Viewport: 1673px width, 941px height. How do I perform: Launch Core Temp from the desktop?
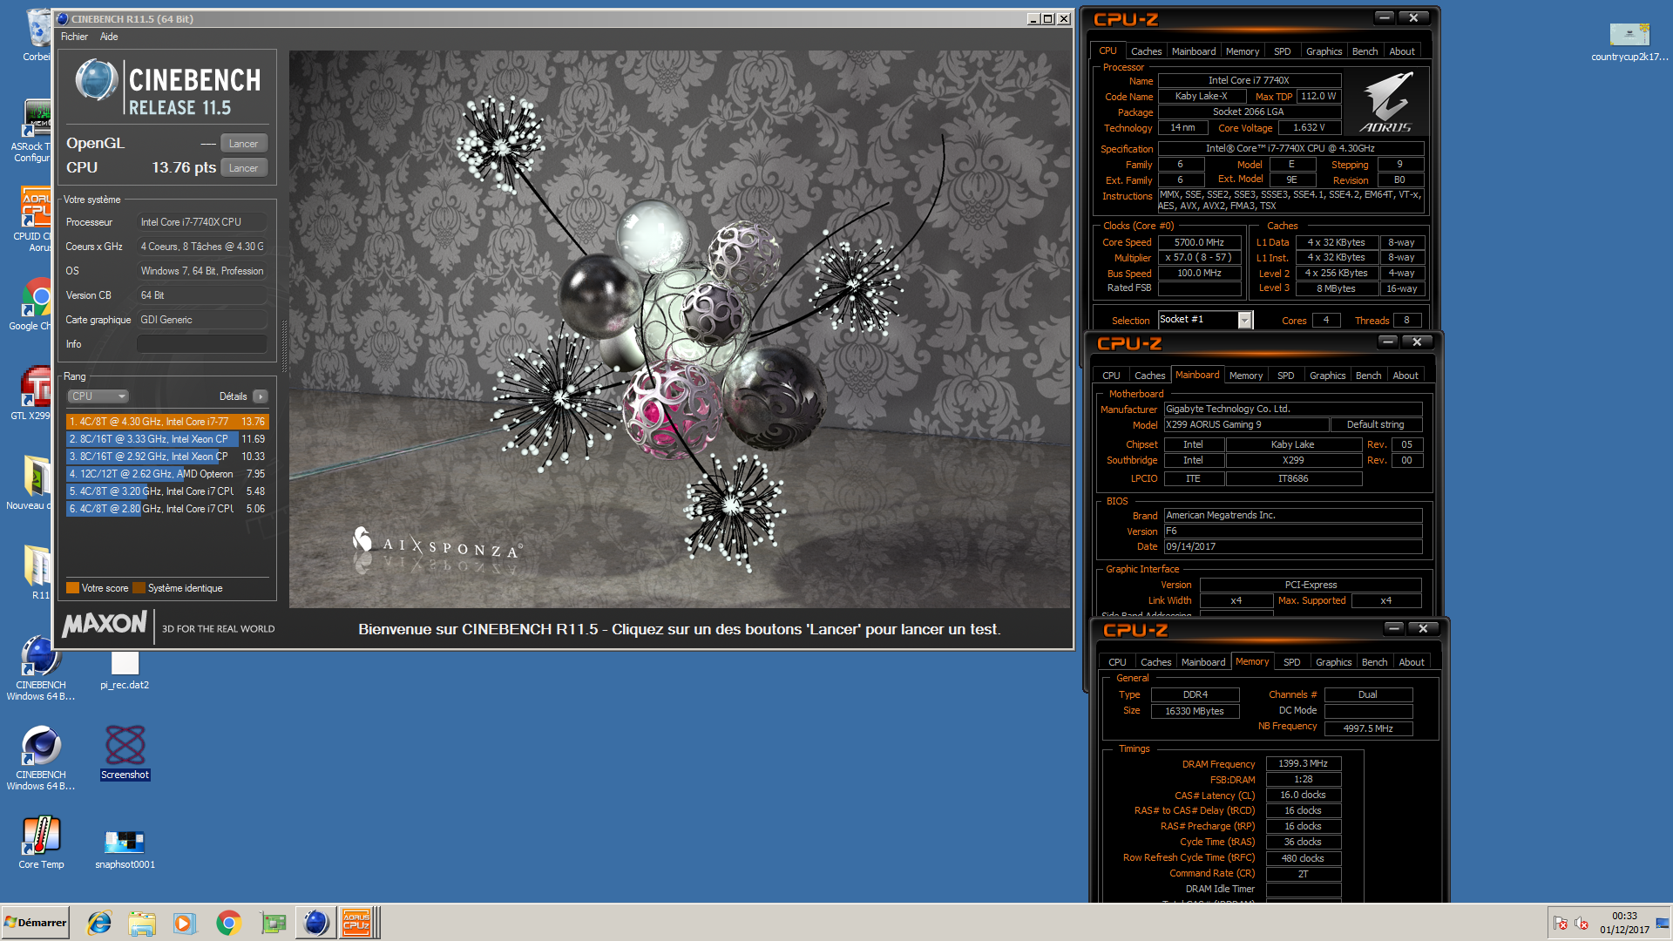click(41, 836)
